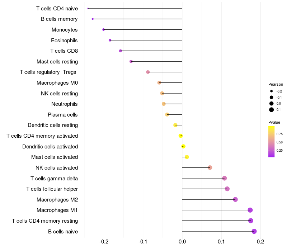Click the Pearson -0.1 legend circle
Image resolution: width=287 pixels, height=251 pixels.
click(272, 98)
